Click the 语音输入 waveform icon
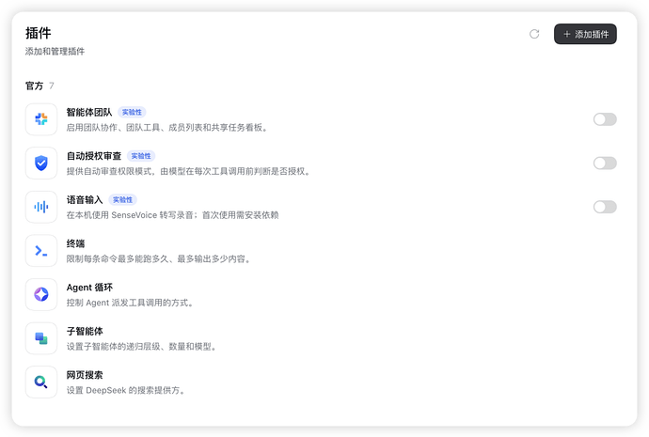Viewport: 649px width, 437px height. coord(41,207)
